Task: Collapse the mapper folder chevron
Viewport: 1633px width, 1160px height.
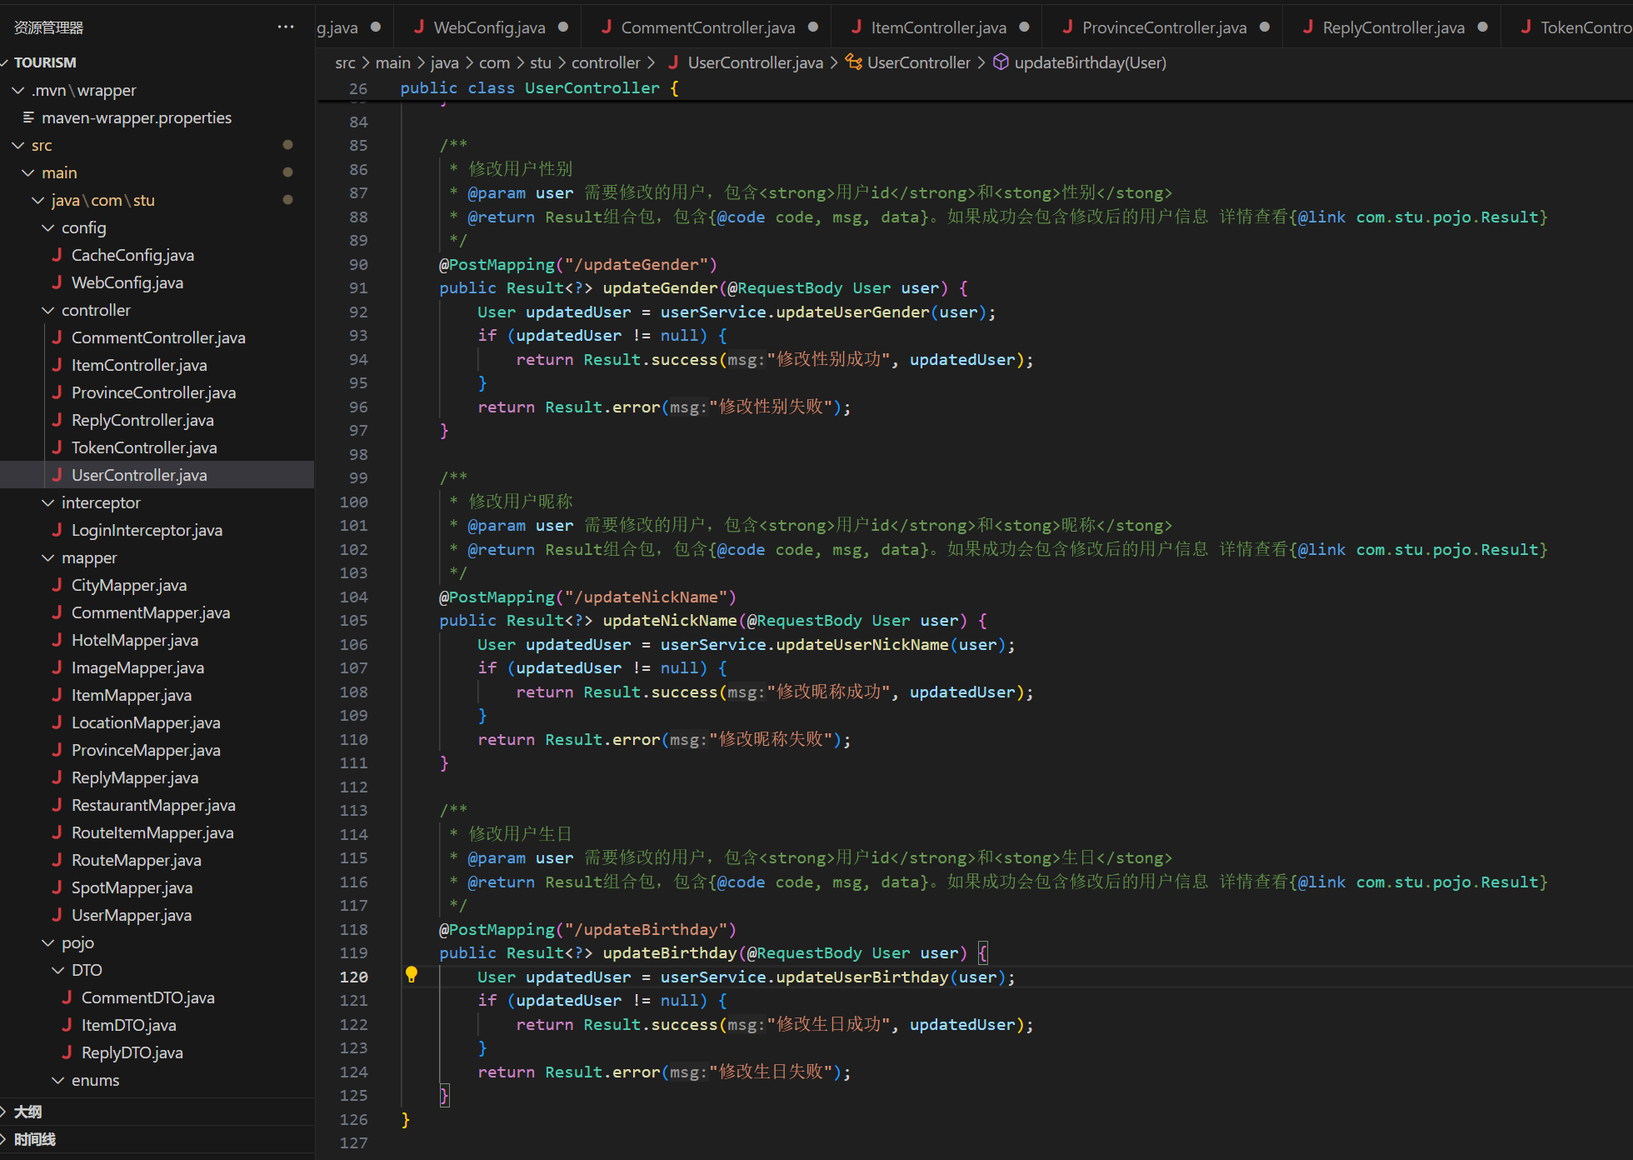Action: tap(48, 557)
